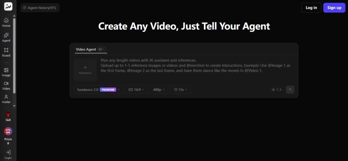Image resolution: width=348 pixels, height=161 pixels.
Task: Click the Log in button
Action: click(x=311, y=8)
